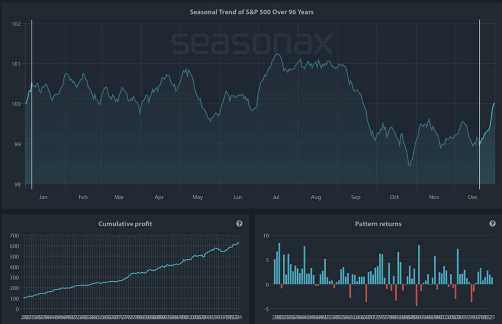Click the 10 value on Pattern returns axis
The image size is (502, 324).
(x=266, y=235)
